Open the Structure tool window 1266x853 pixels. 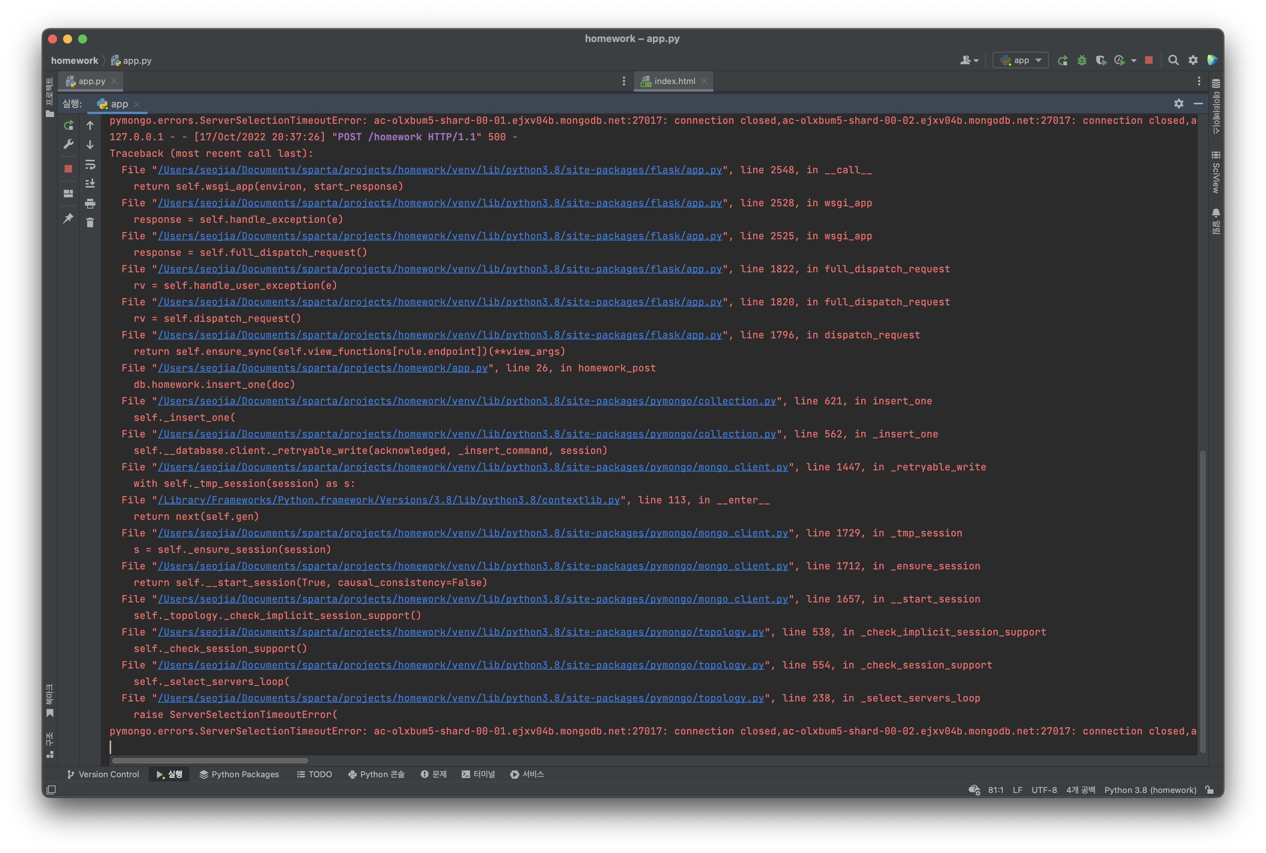[50, 745]
